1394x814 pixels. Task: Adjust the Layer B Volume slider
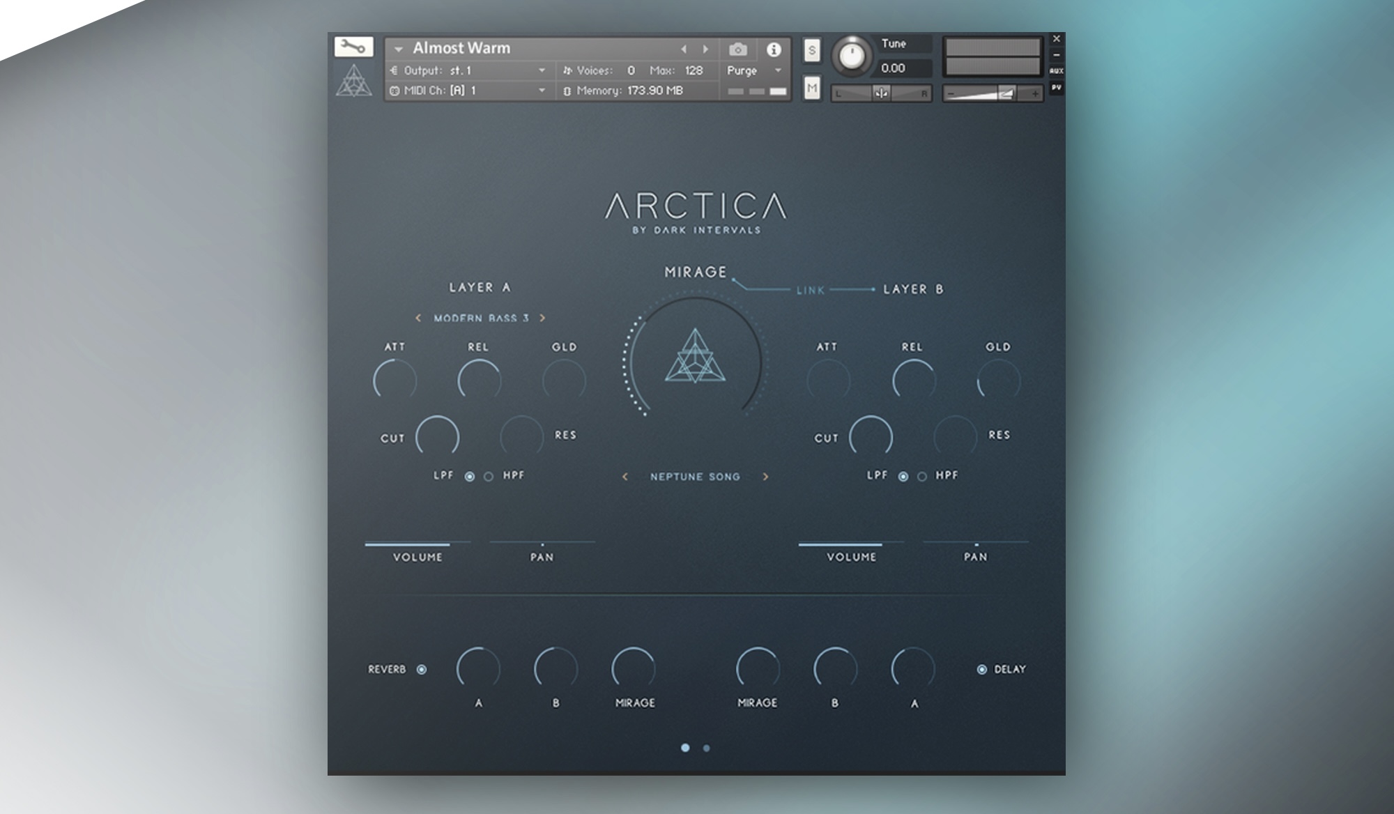click(x=851, y=544)
